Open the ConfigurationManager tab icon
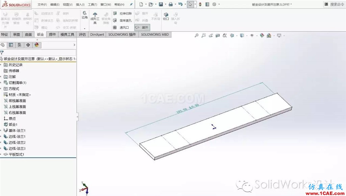 click(19, 45)
